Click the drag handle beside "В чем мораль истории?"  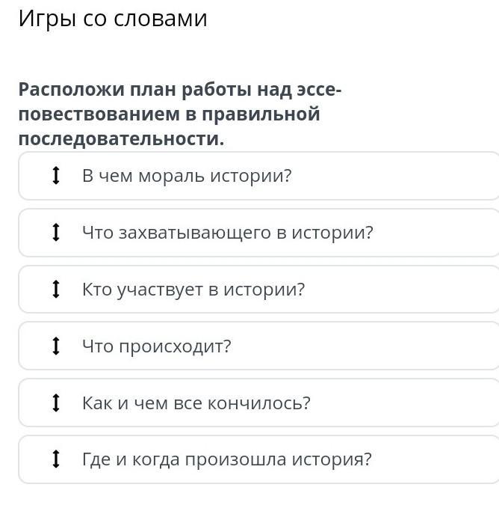[55, 176]
